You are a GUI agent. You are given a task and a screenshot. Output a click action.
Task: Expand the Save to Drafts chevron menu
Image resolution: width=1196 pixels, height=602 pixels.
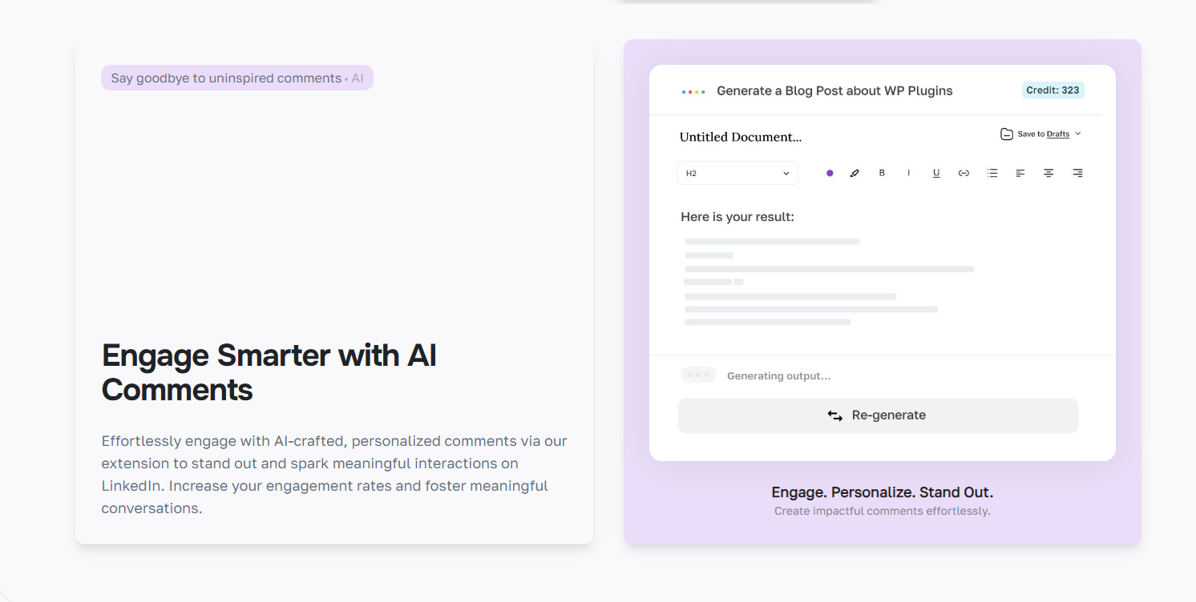(1078, 134)
